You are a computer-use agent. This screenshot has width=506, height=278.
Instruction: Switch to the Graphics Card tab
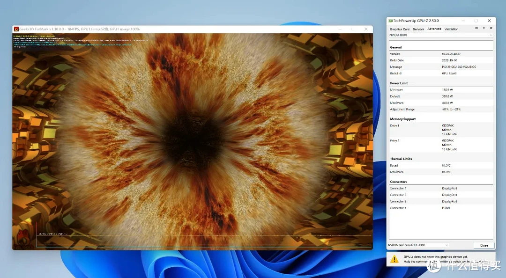pos(400,29)
